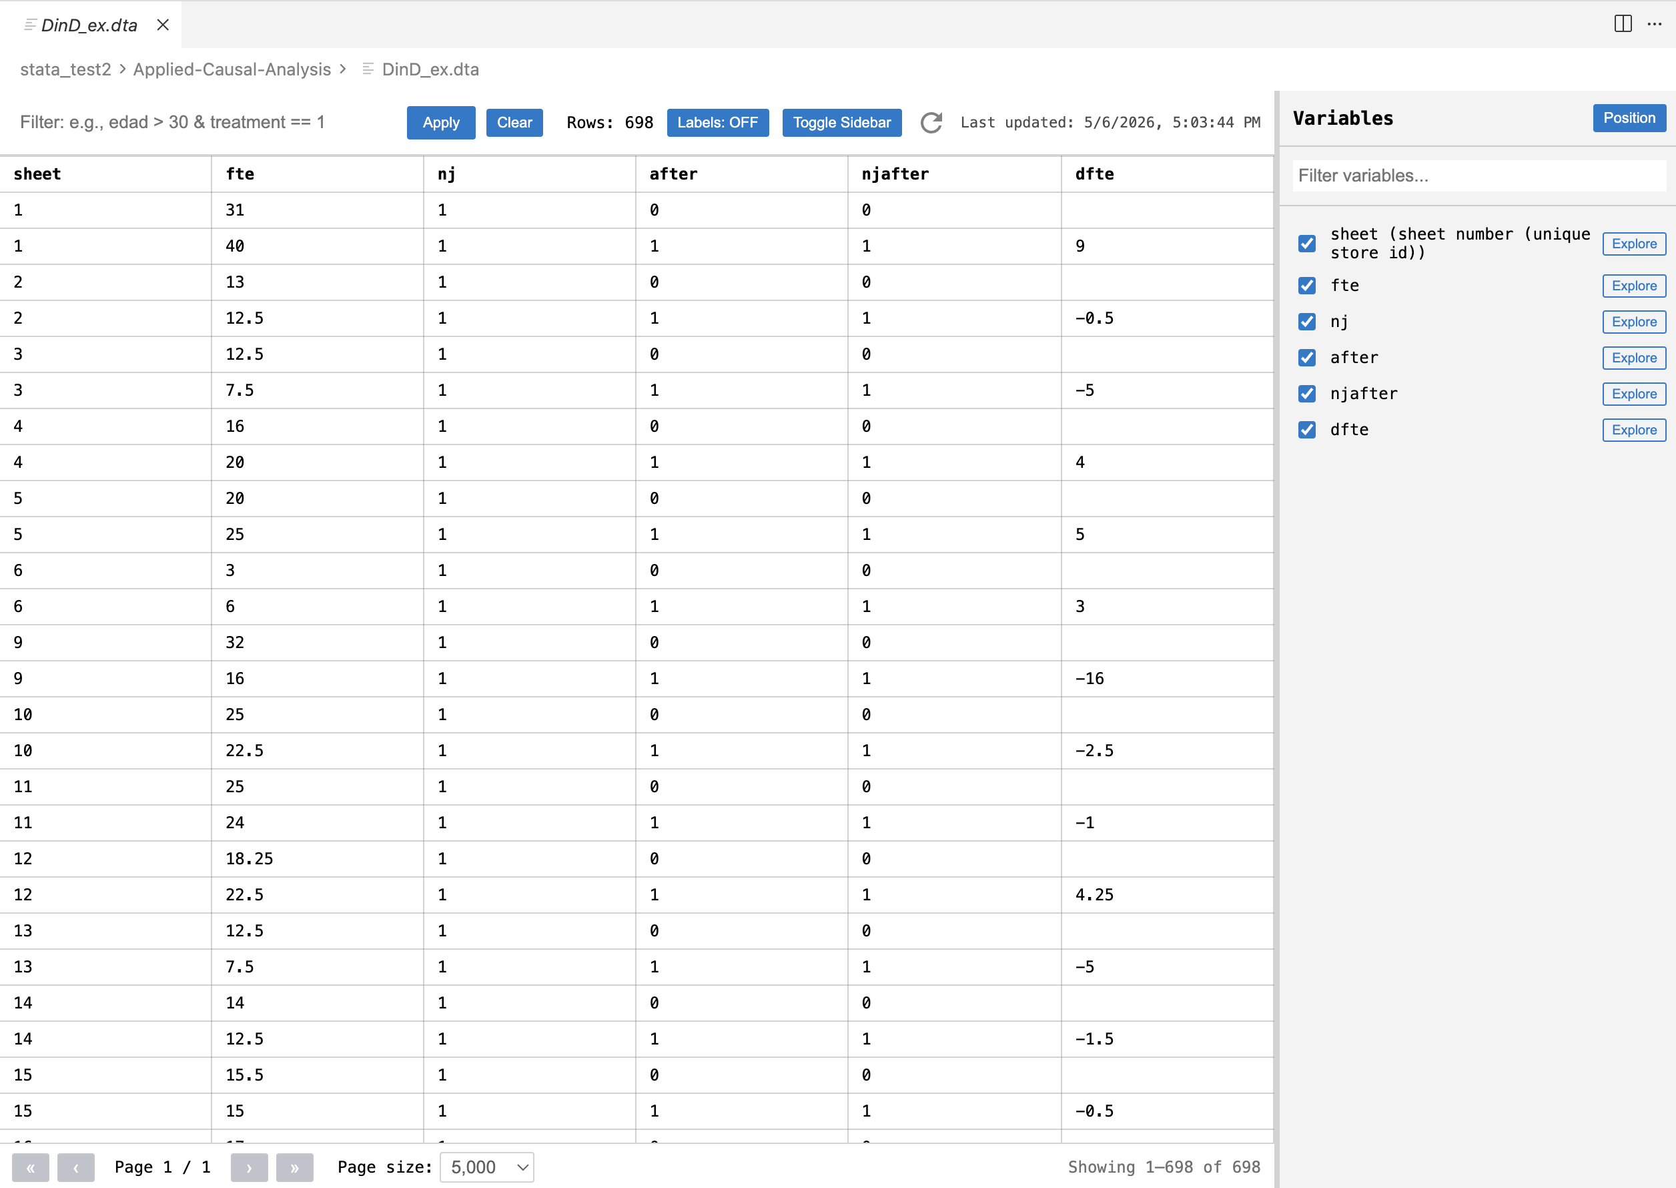The height and width of the screenshot is (1188, 1676).
Task: Explore the nj variable
Action: [x=1635, y=322]
